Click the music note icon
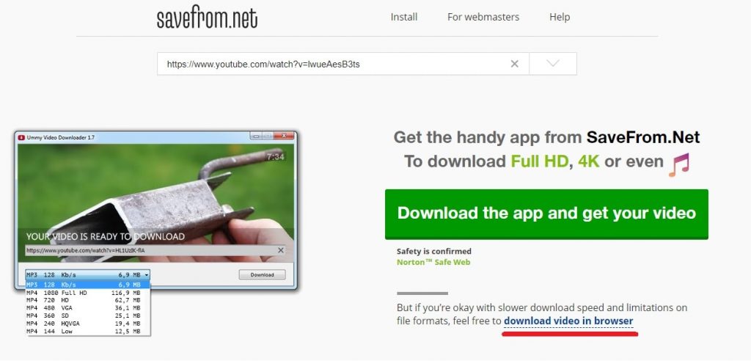The width and height of the screenshot is (751, 361). (x=679, y=164)
